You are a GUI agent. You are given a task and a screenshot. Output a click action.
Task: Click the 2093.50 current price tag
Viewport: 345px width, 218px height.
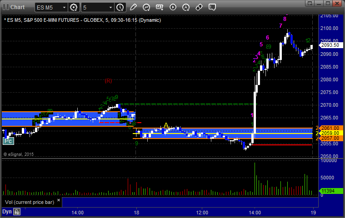(x=331, y=45)
